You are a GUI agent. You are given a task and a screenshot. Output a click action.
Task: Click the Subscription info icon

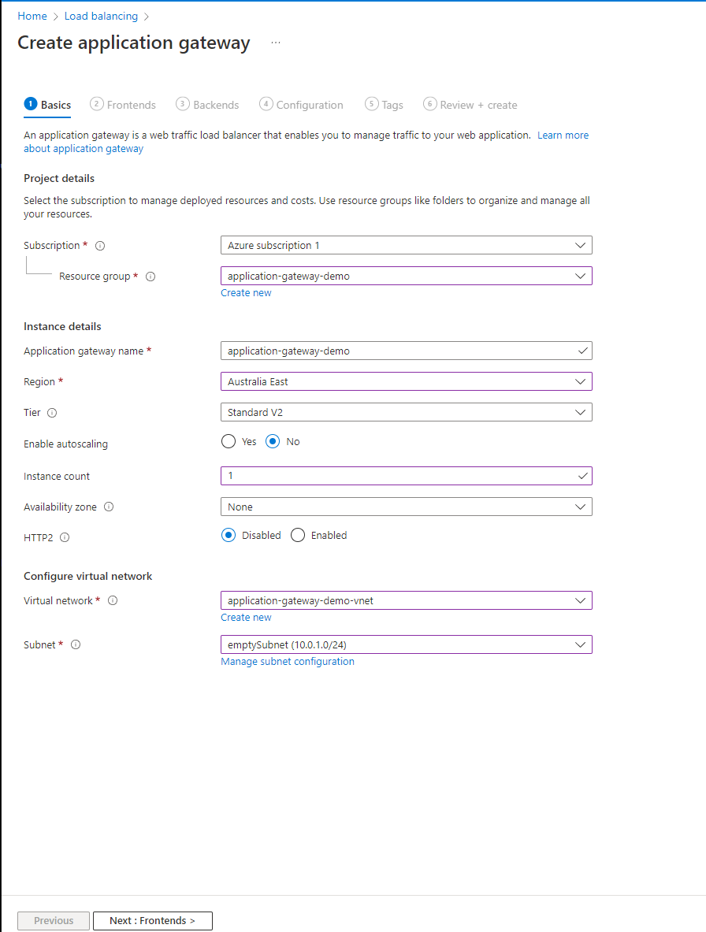pyautogui.click(x=99, y=245)
